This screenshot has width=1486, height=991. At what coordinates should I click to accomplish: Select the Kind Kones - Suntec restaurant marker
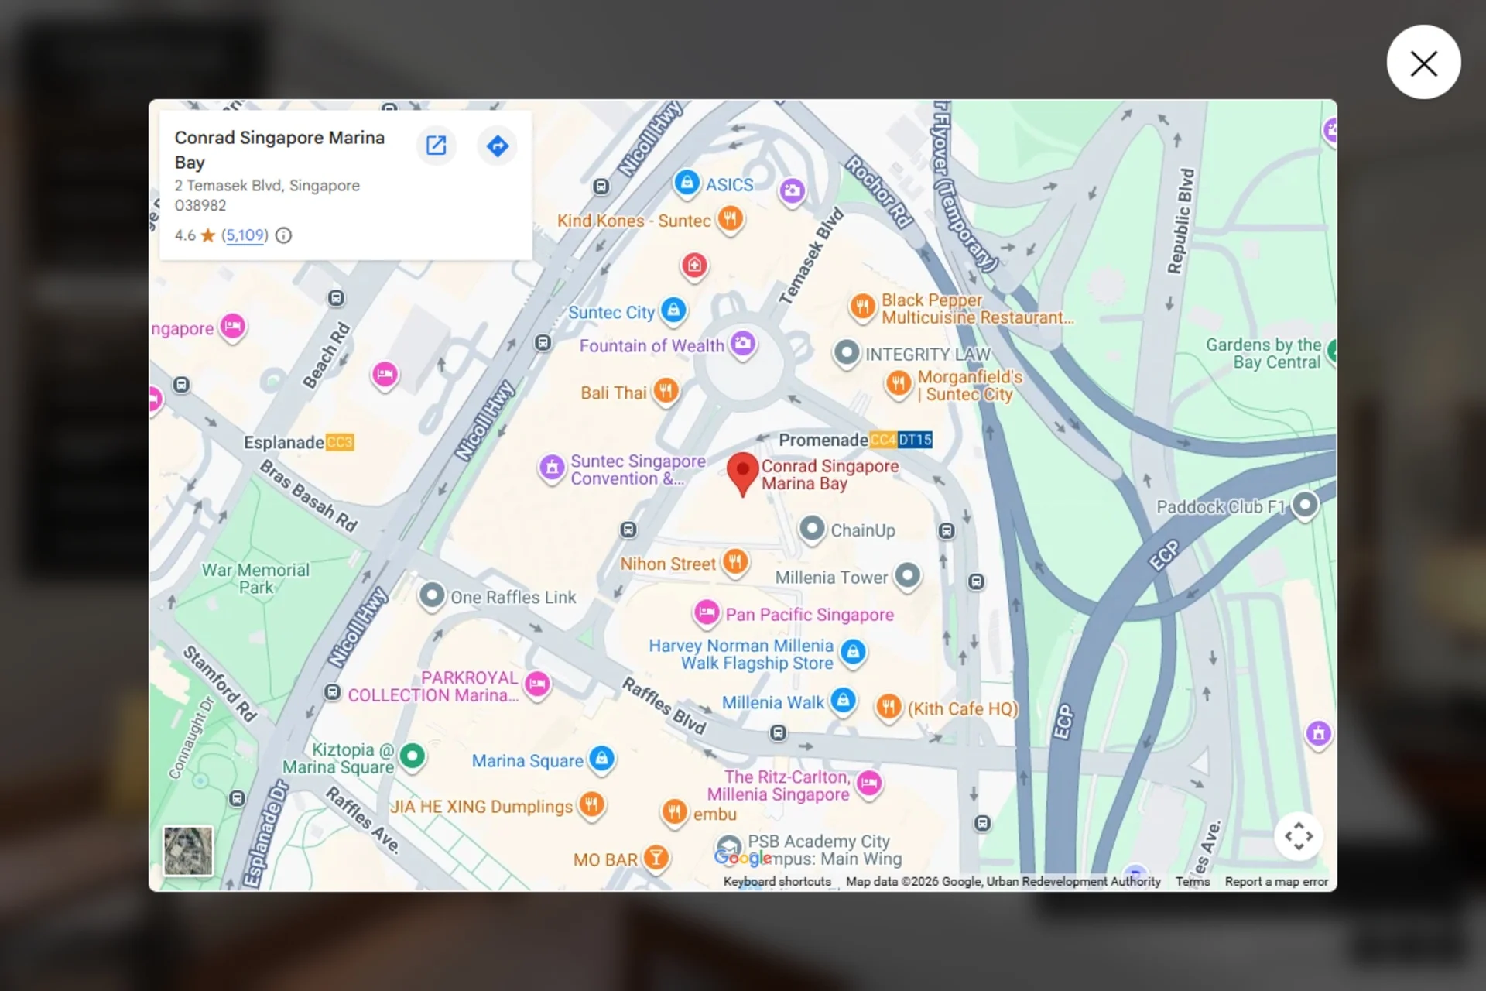731,219
